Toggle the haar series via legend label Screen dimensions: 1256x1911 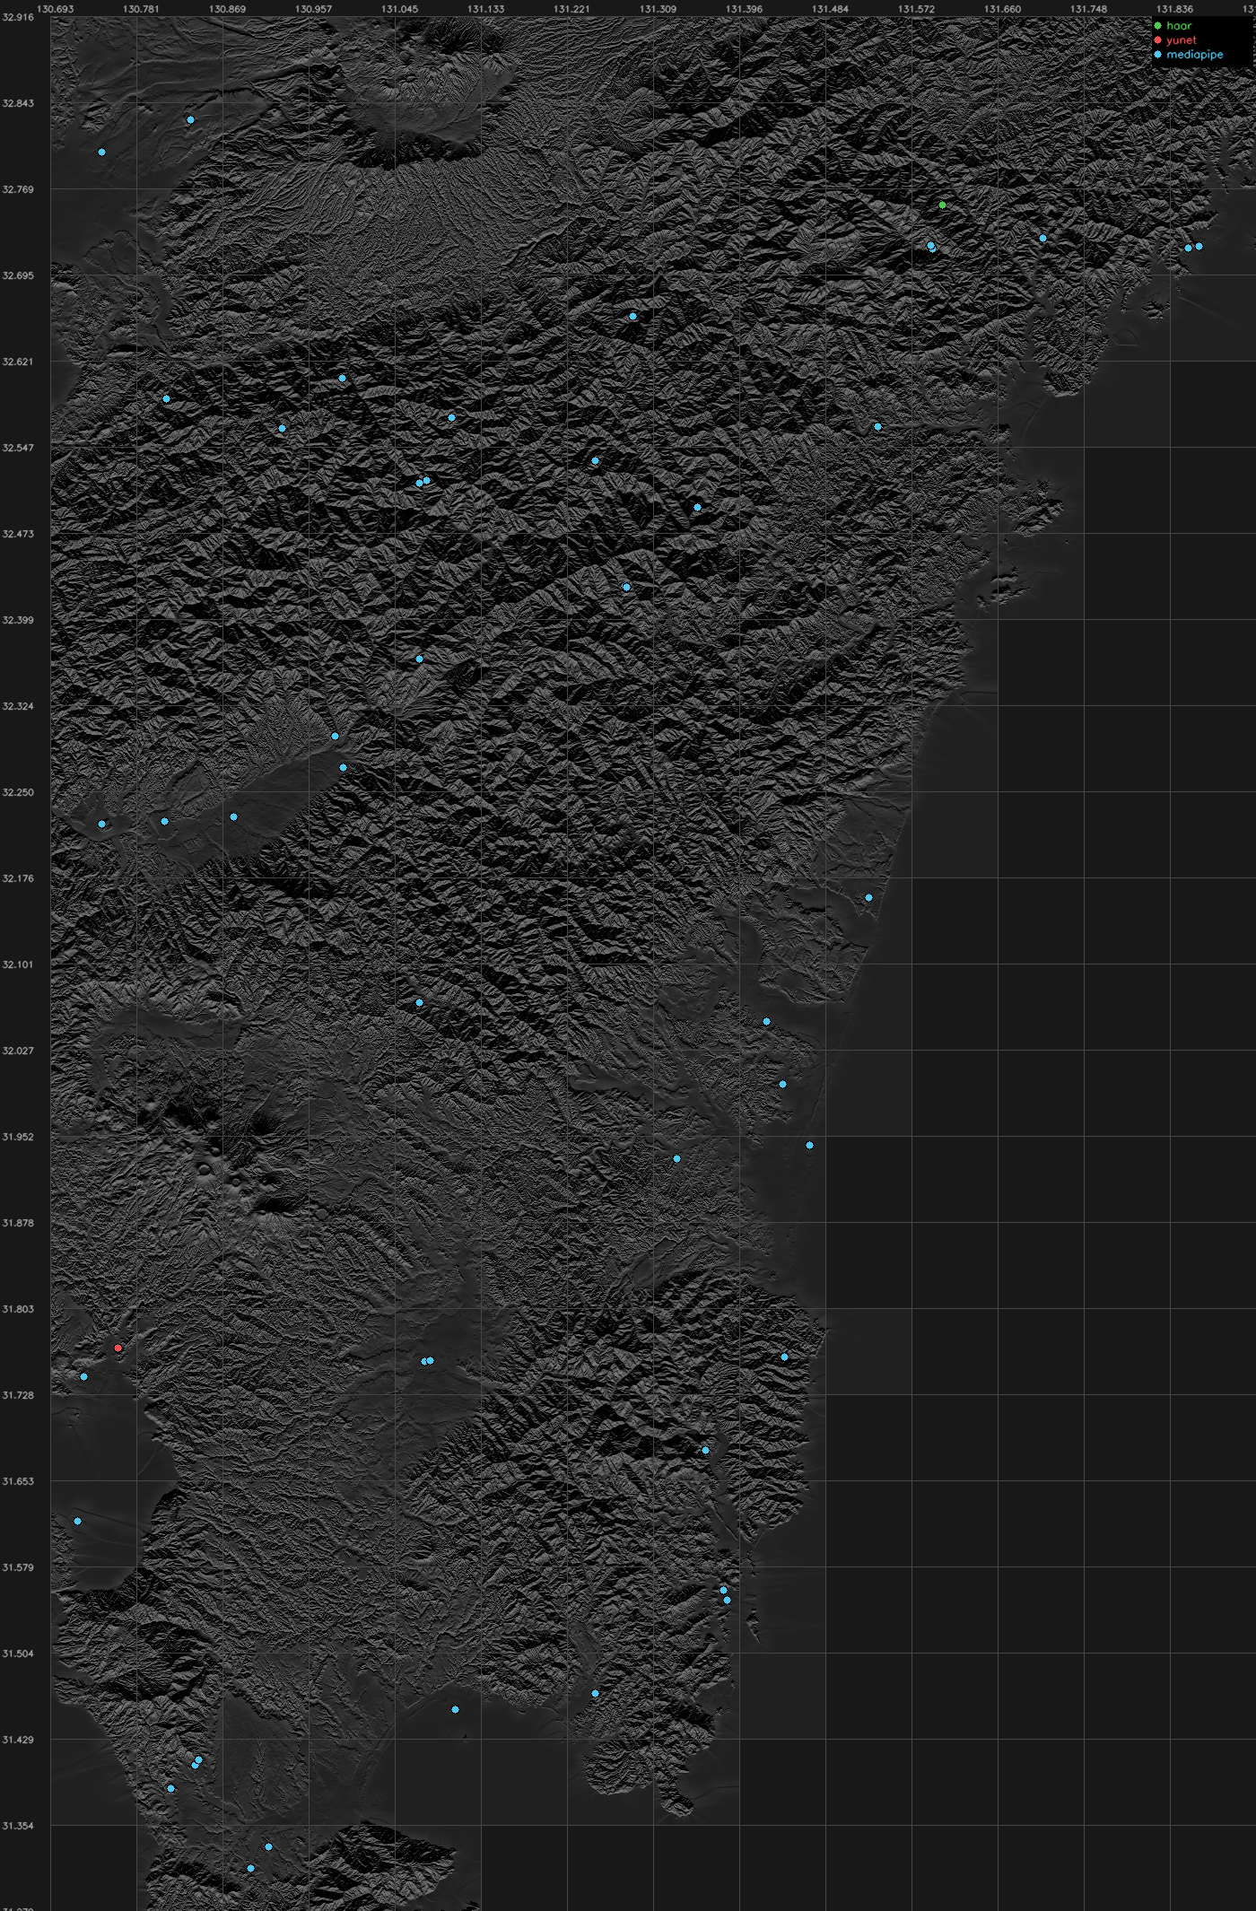(1179, 26)
